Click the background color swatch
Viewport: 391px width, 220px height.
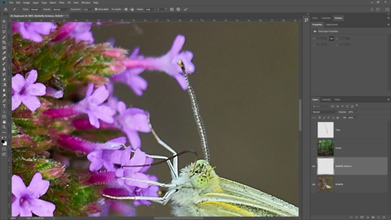click(5, 144)
